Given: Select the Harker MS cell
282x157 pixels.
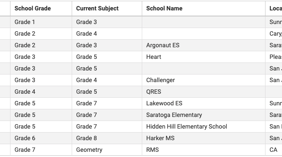Looking at the screenshot, I should coord(203,138).
